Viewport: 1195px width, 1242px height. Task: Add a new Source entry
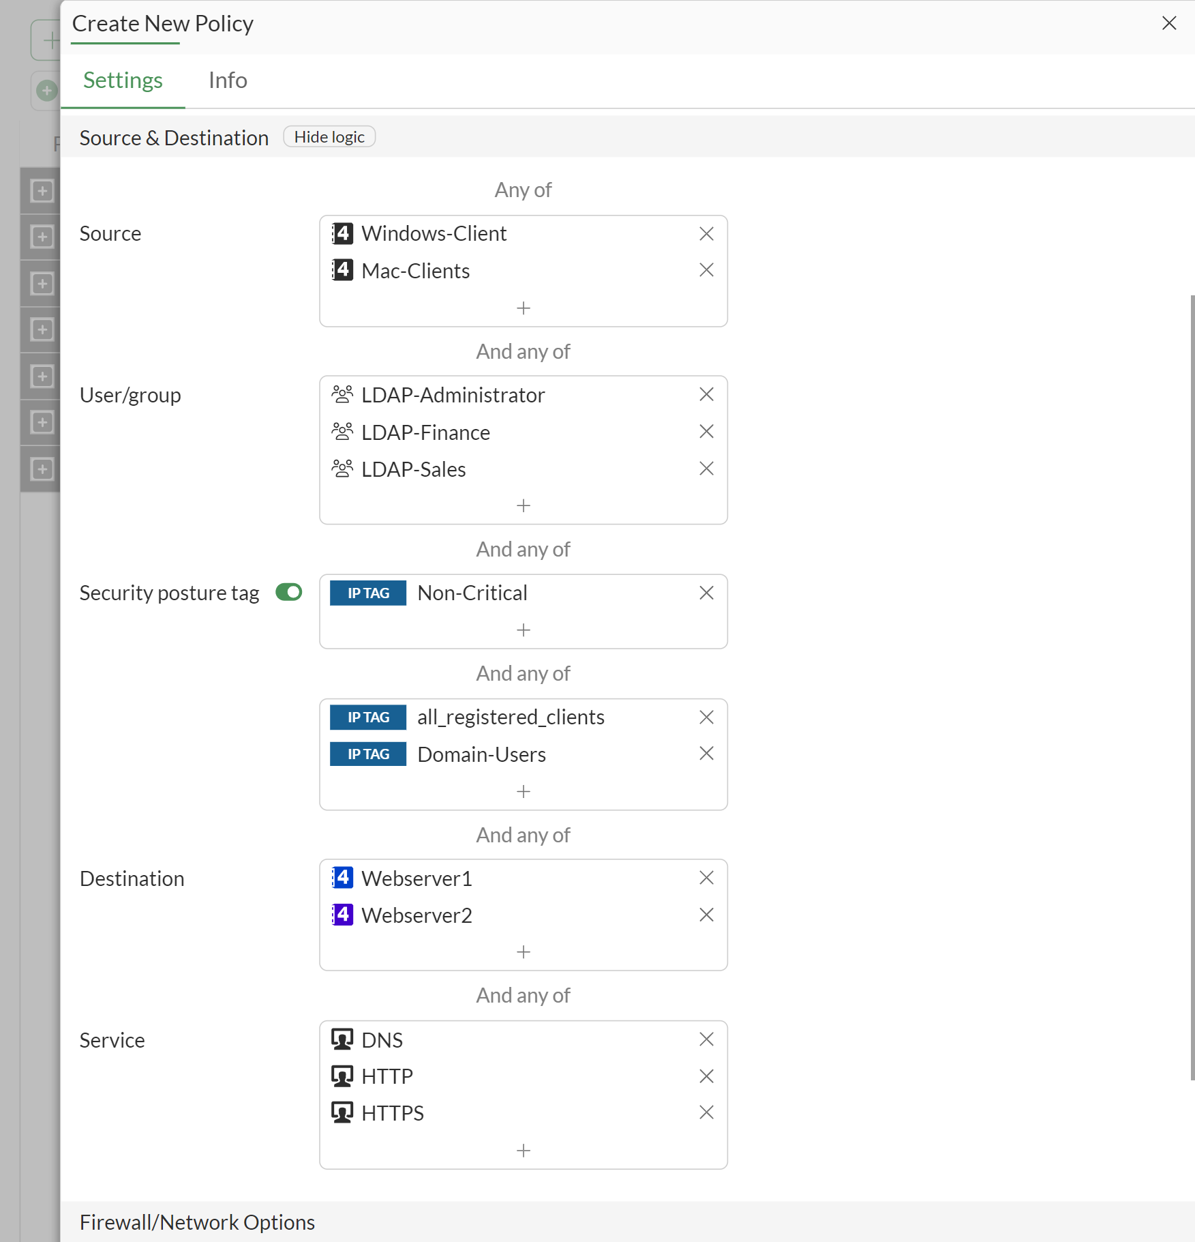point(523,308)
